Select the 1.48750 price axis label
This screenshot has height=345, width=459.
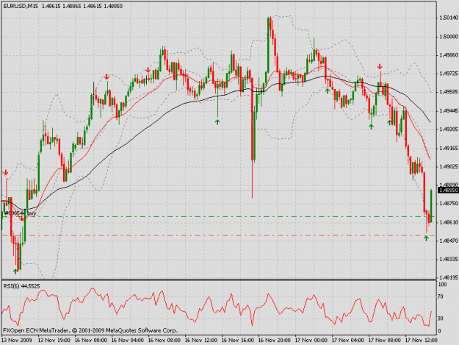point(448,204)
